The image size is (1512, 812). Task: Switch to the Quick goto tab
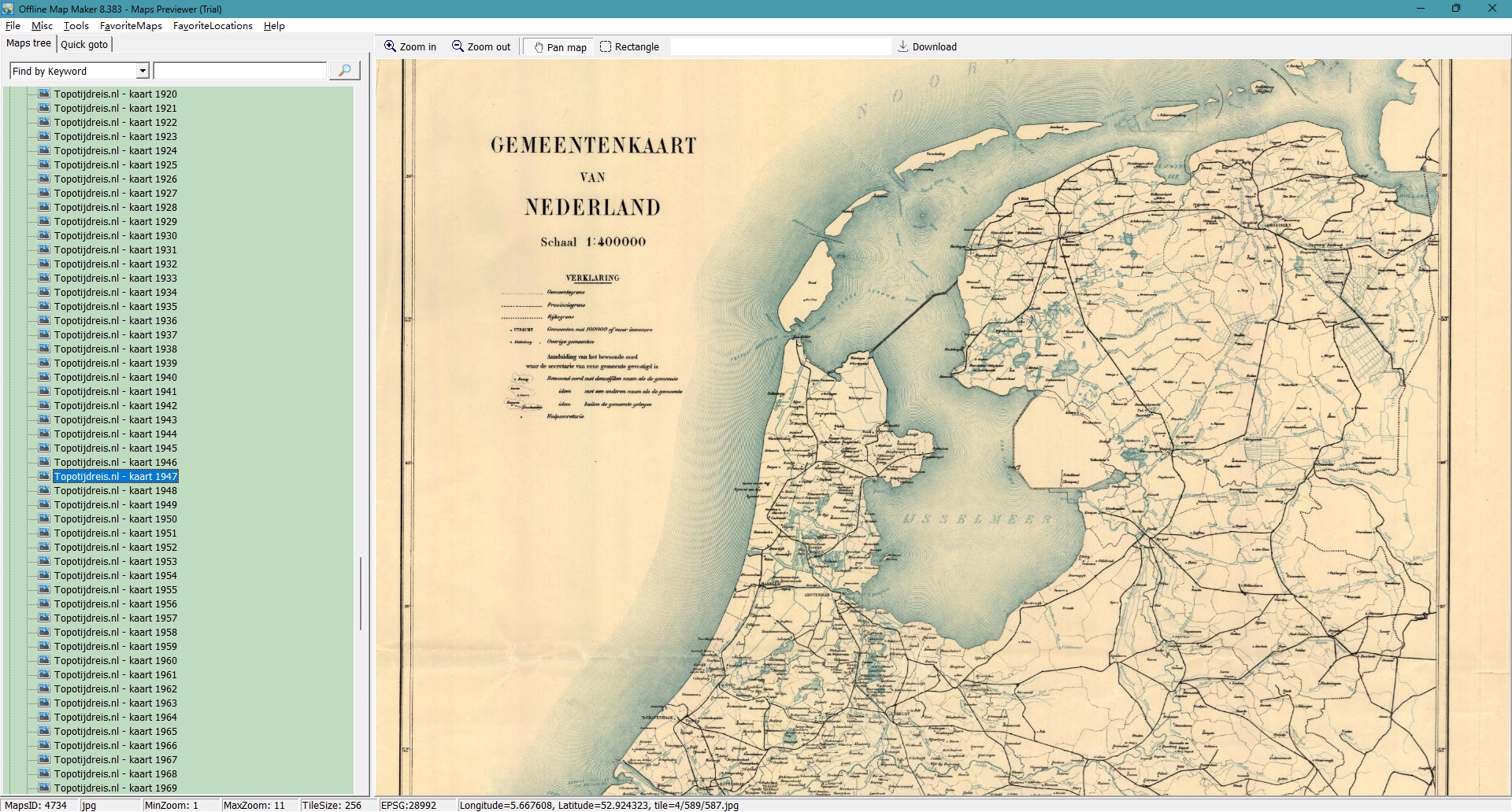pos(84,44)
